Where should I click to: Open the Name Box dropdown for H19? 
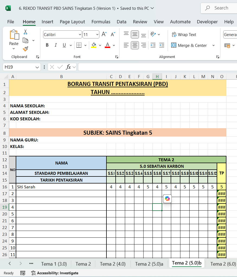(x=37, y=67)
